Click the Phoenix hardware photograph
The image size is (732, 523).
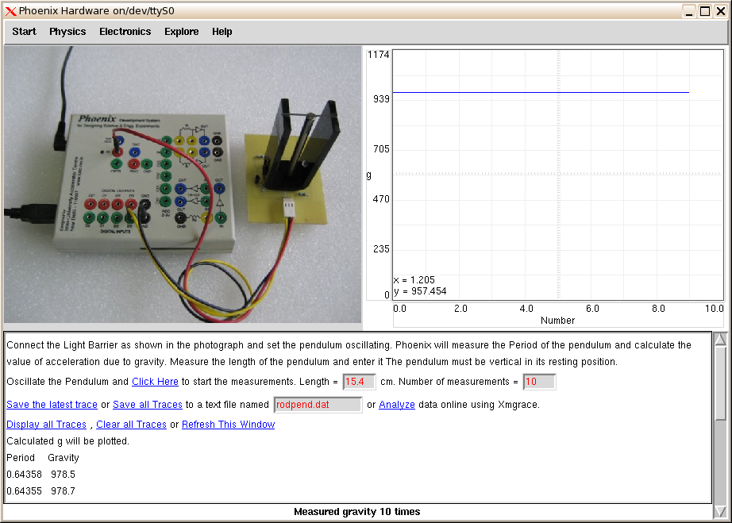click(x=183, y=184)
